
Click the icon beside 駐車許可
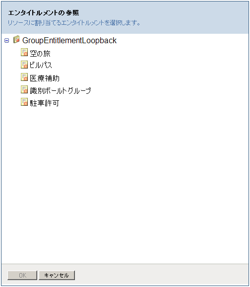(x=24, y=102)
